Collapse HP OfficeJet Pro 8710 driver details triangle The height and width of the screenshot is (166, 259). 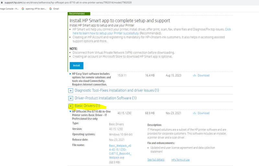tap(70, 112)
